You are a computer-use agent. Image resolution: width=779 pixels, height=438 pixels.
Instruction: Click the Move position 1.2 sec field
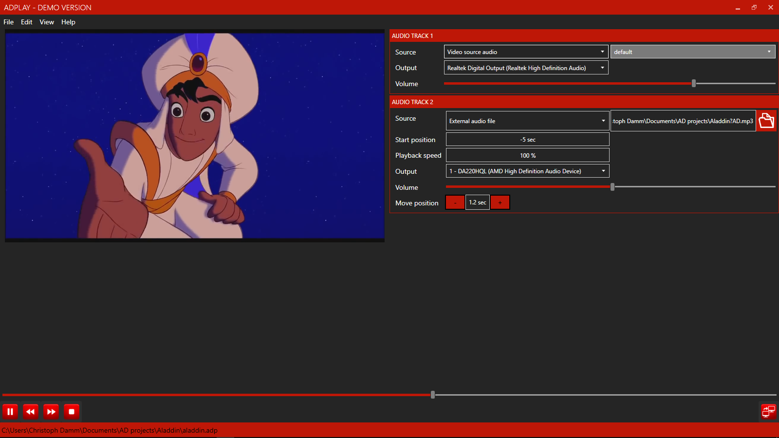click(x=478, y=202)
